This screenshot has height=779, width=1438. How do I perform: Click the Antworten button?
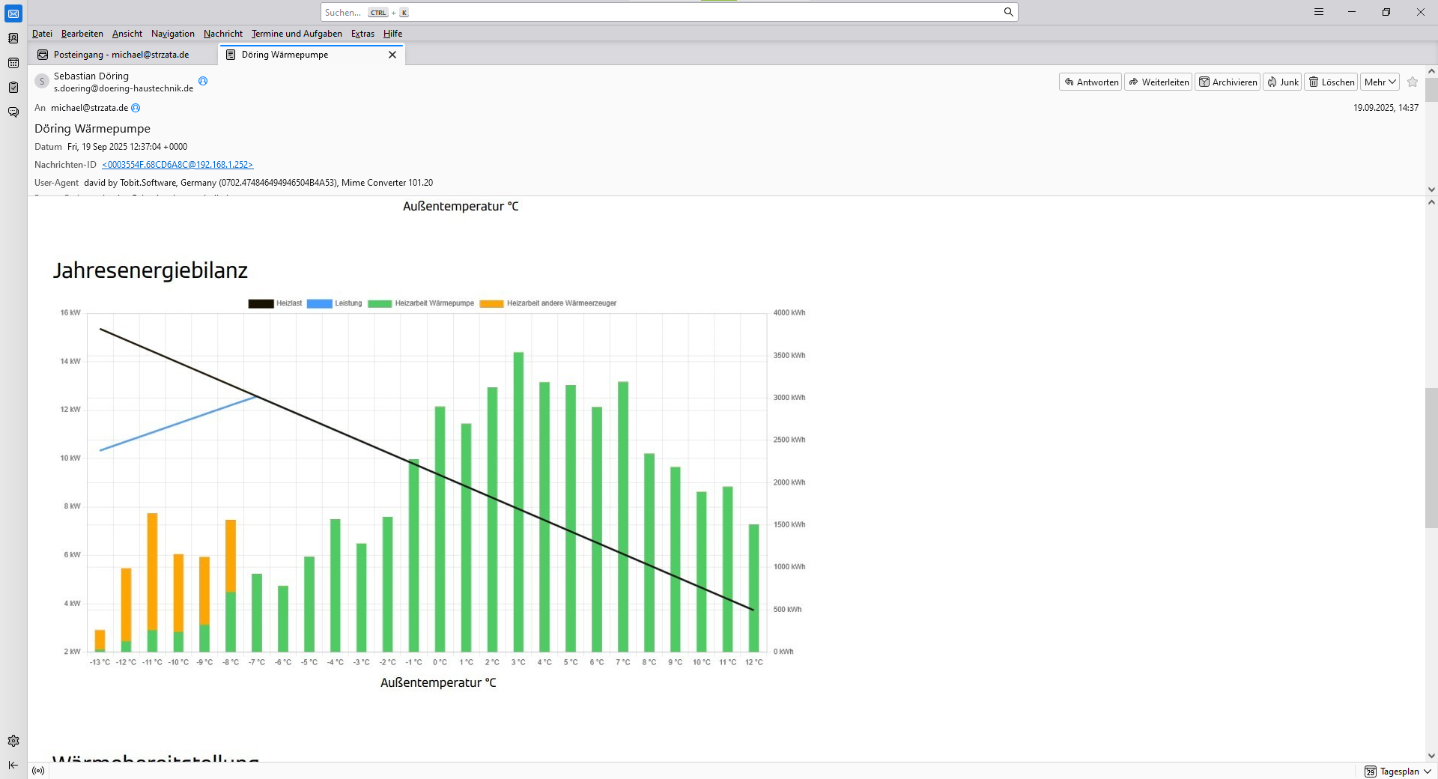pyautogui.click(x=1090, y=82)
